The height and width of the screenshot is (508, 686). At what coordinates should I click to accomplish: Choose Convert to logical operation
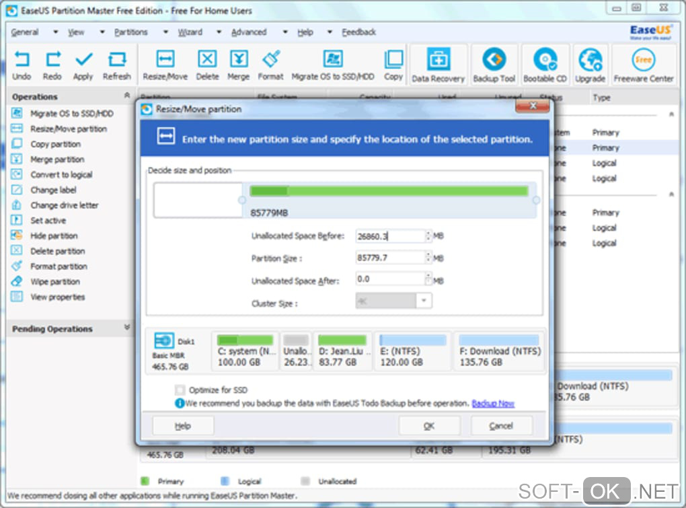tap(52, 174)
